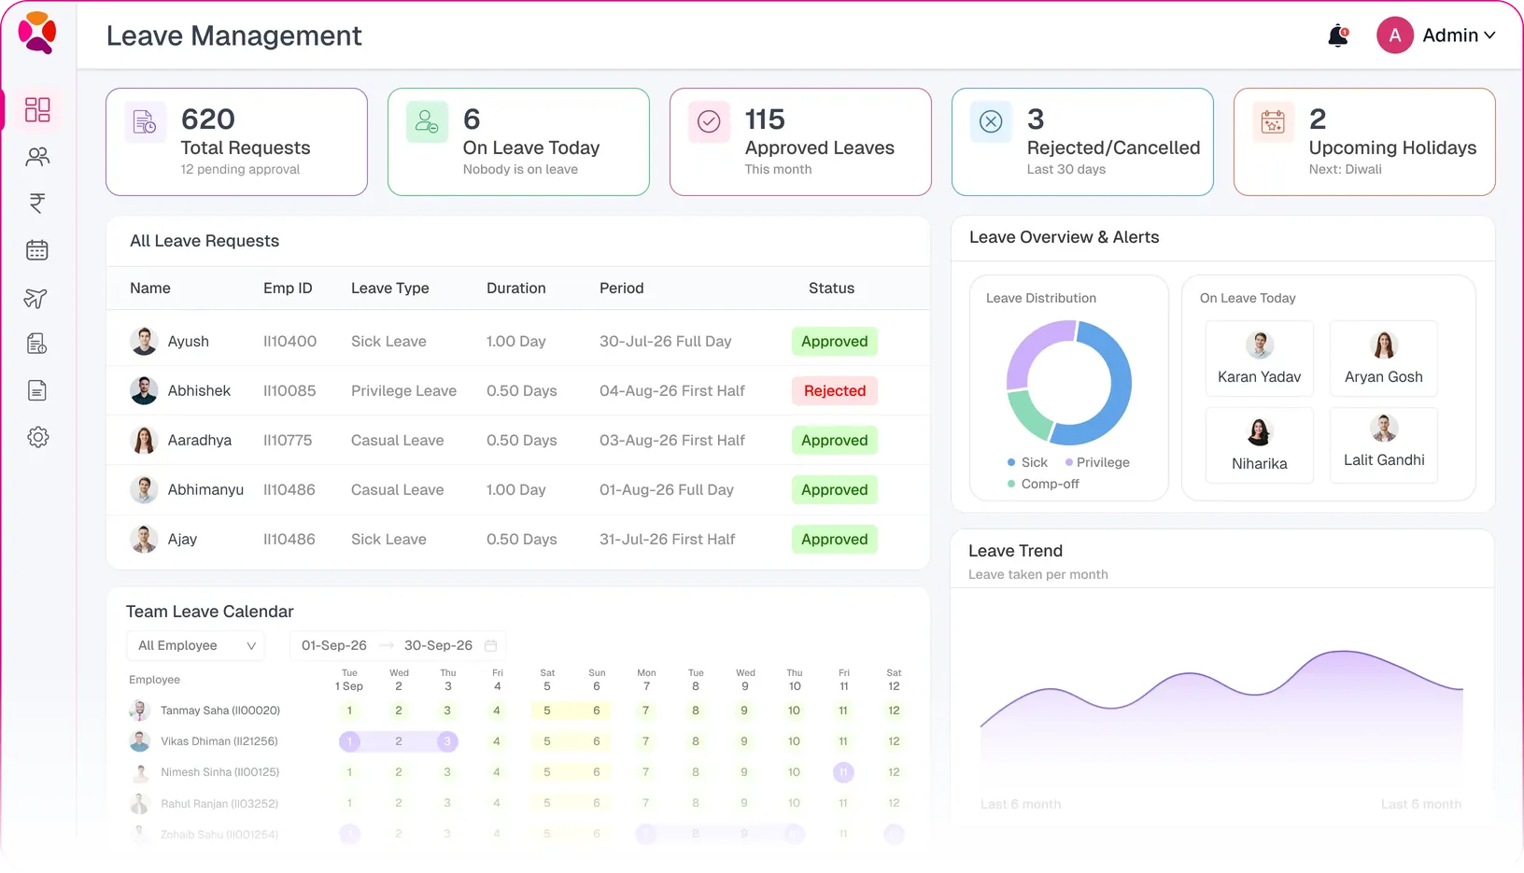Click Nimesh Sinha (II00125) in the calendar

[x=219, y=773]
